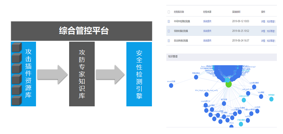Click the 安全性检测引擎 blue block
The image size is (283, 134).
click(139, 74)
